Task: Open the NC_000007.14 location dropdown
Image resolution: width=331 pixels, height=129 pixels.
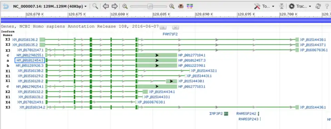Action: coord(50,6)
